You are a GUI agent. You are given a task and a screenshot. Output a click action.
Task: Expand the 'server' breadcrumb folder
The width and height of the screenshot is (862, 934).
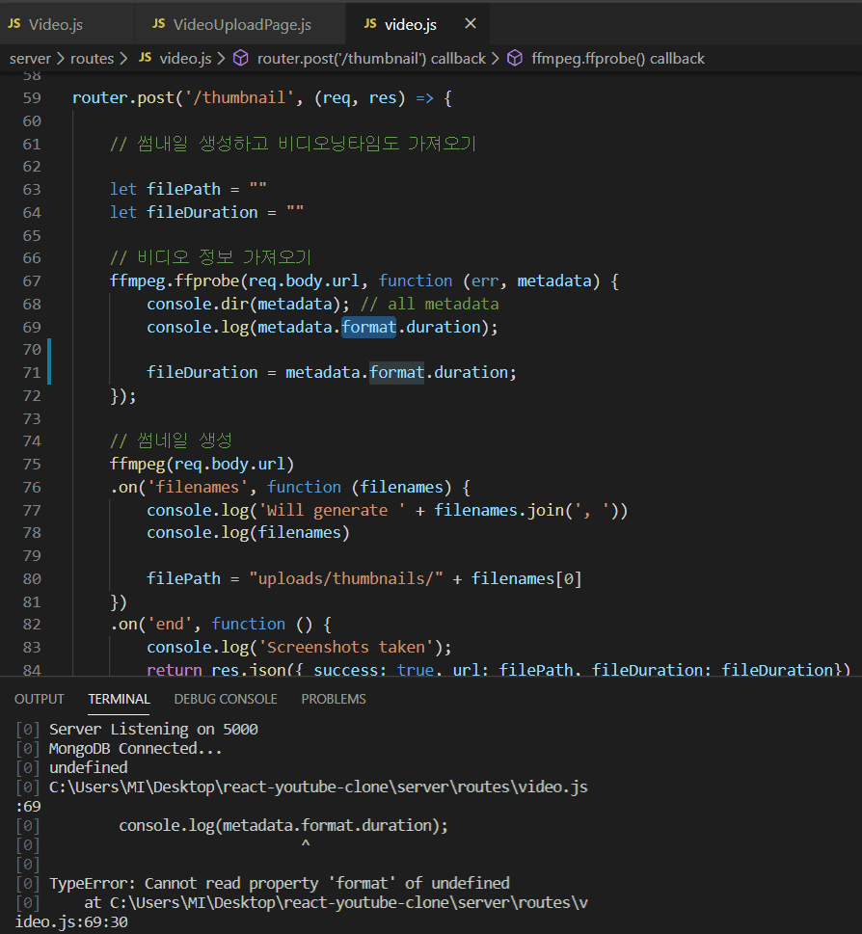[x=30, y=59]
